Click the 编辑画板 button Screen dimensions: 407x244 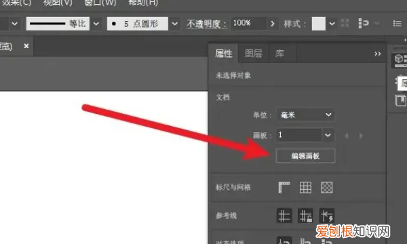click(305, 156)
